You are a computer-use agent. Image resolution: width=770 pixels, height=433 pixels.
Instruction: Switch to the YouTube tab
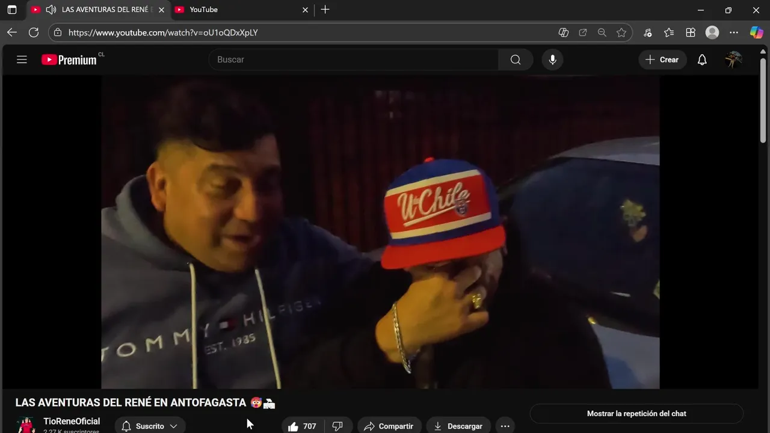click(x=242, y=10)
